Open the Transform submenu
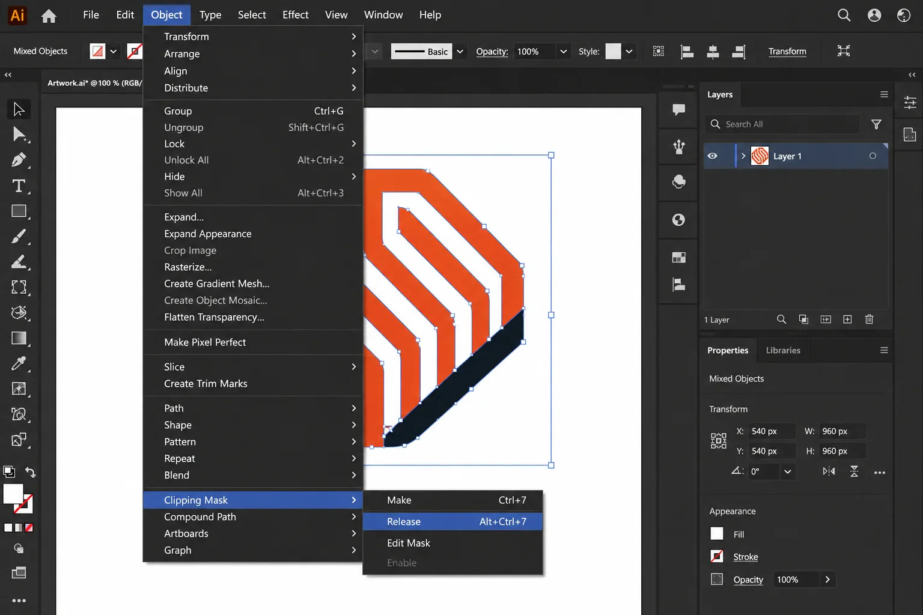Image resolution: width=923 pixels, height=615 pixels. [253, 37]
